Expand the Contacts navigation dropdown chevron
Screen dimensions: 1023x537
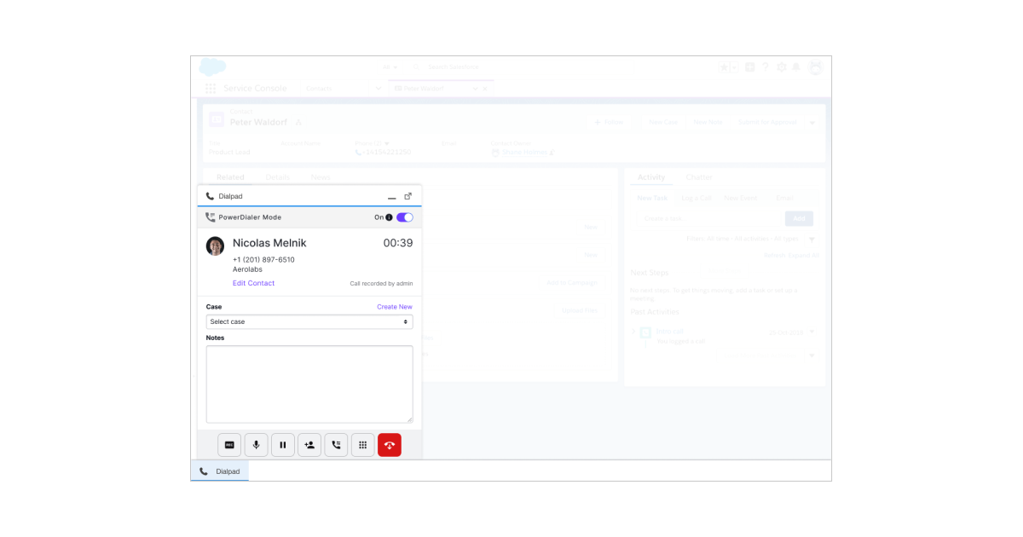[x=379, y=89]
